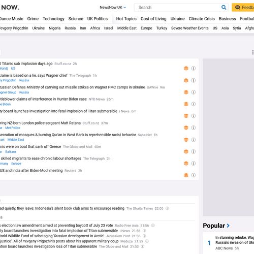Screen dimensions: 254x254
Task: Open stack icon for West Bank mosques story
Action: pos(186,140)
